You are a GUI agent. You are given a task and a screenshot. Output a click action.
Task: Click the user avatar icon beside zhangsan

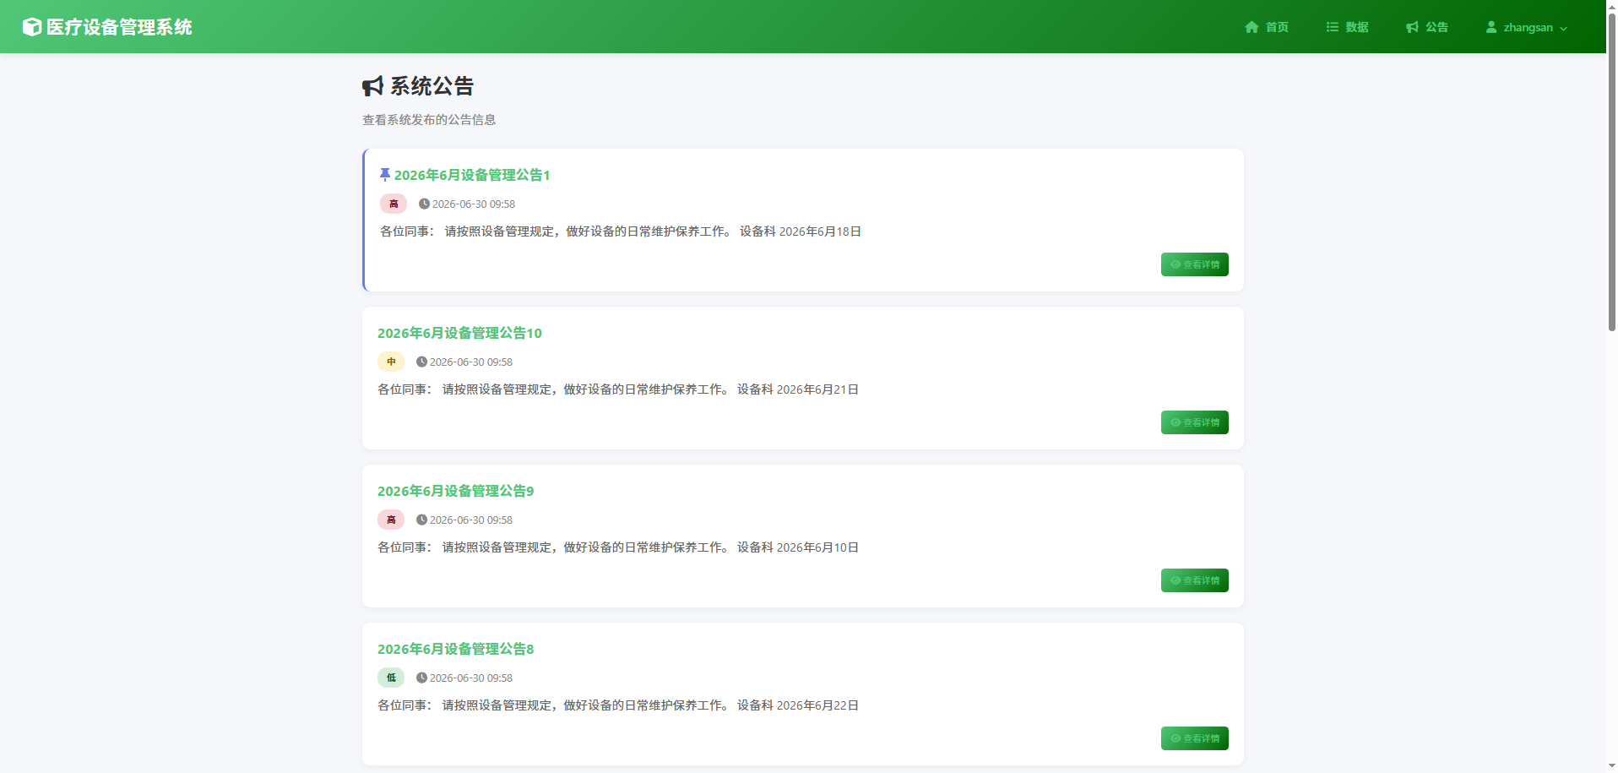(x=1491, y=27)
